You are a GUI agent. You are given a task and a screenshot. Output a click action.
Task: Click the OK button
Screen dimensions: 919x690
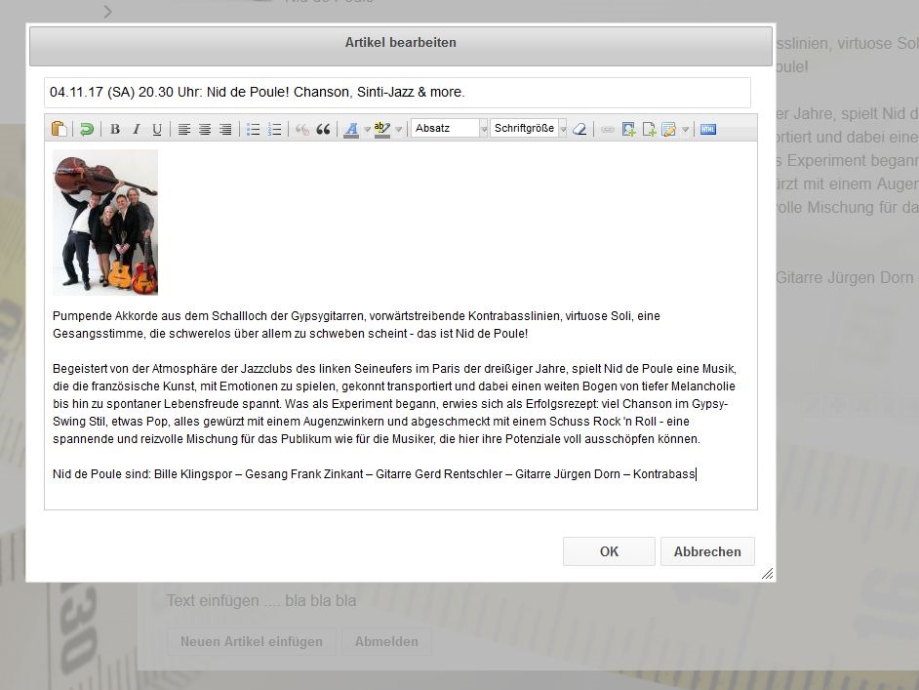tap(609, 551)
